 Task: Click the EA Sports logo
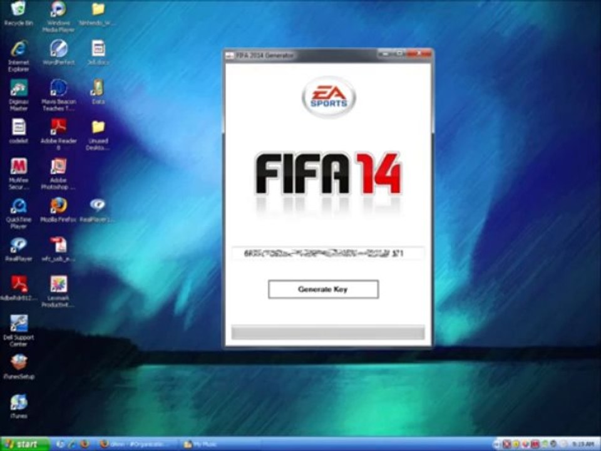329,97
